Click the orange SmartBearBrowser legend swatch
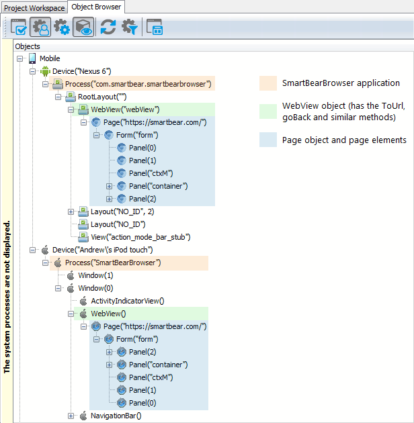Viewport: 414px width, 423px height. (267, 83)
